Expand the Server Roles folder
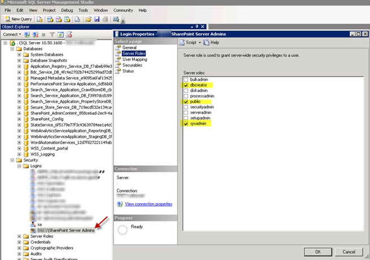 [19, 236]
